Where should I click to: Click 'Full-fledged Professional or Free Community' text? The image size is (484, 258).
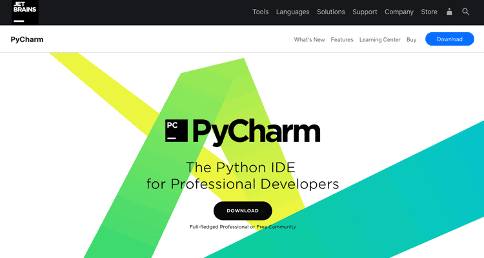(243, 227)
